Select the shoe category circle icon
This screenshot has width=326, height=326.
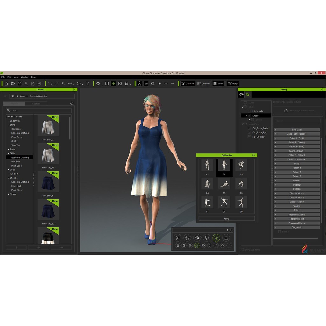pyautogui.click(x=216, y=245)
